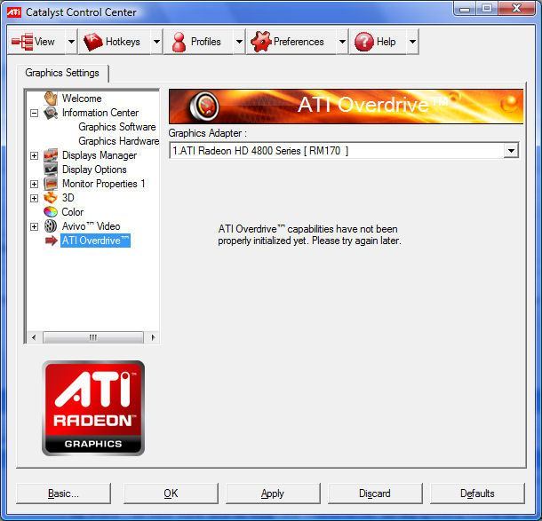
Task: Confirm with the OK button
Action: pos(171,493)
